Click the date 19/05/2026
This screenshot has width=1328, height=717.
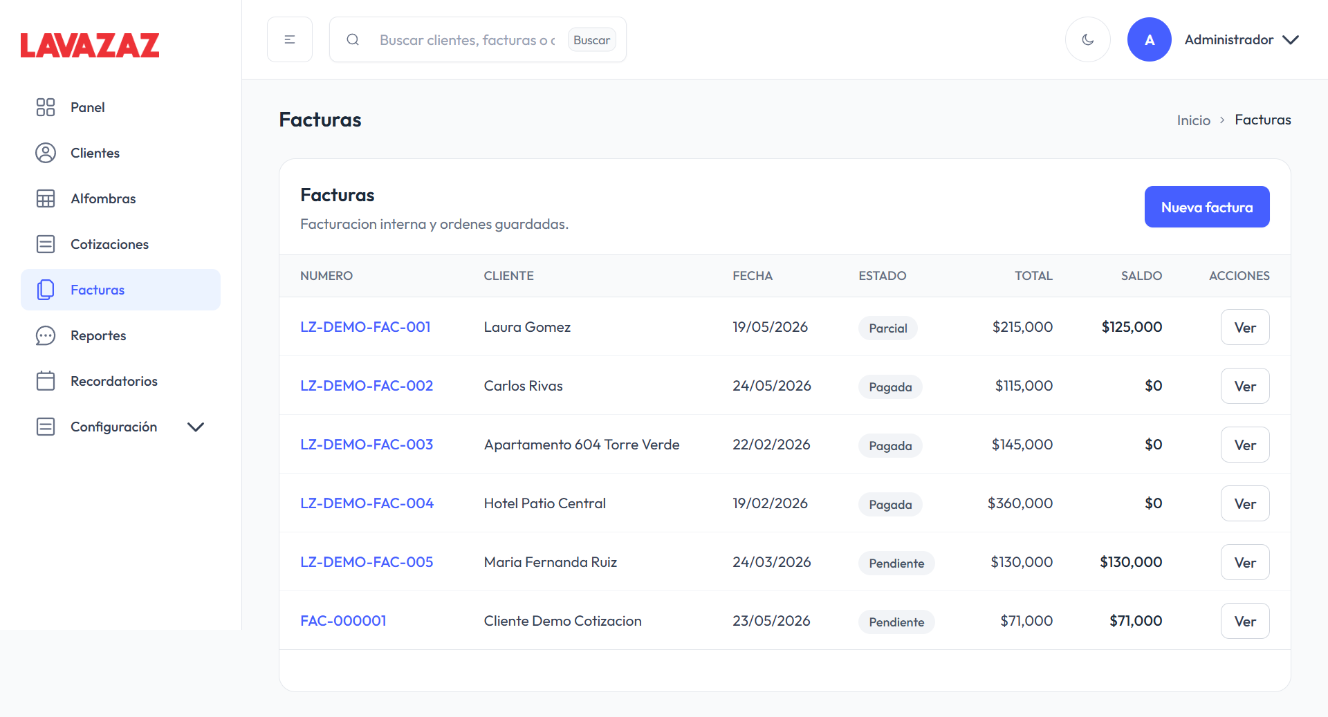(x=770, y=327)
